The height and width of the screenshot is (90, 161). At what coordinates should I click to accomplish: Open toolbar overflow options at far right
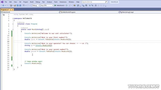[106, 6]
